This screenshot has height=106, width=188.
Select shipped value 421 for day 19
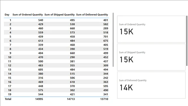point(72,94)
